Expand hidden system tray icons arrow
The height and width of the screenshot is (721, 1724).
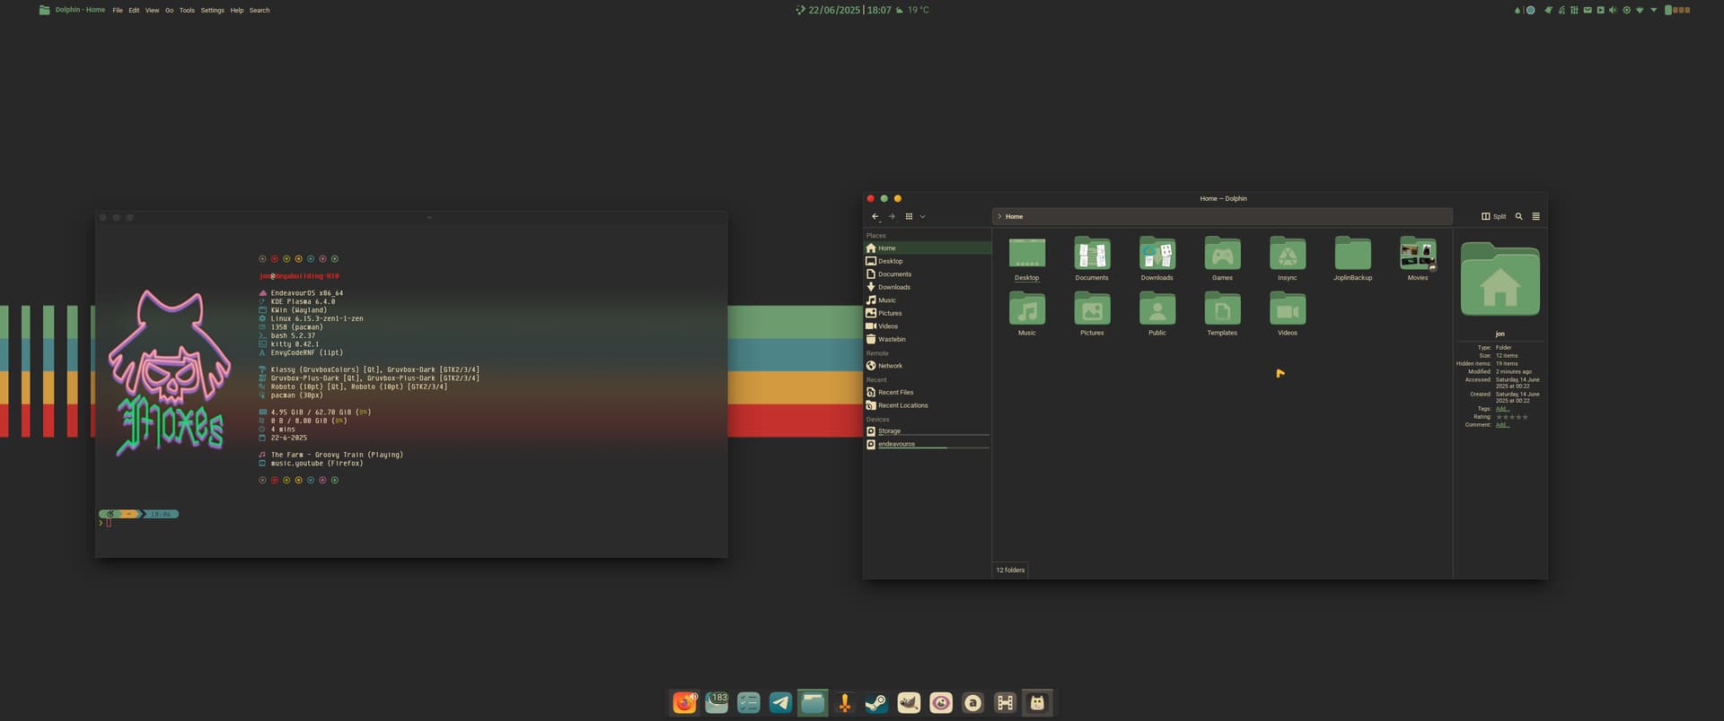(1654, 10)
